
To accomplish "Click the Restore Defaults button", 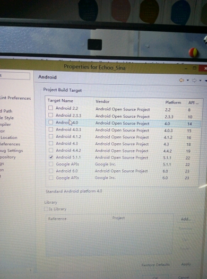I will (156, 265).
